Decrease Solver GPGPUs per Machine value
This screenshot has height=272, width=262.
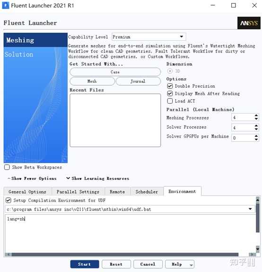tap(256, 140)
